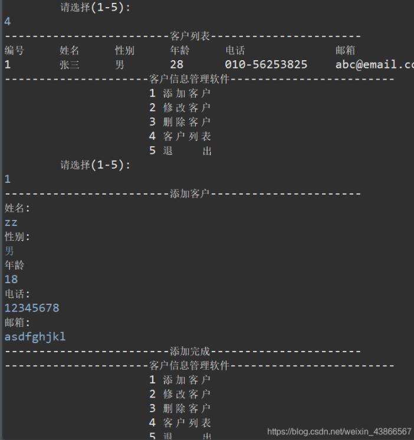Click menu line 5 退出 in first menu
Screen dimensions: 414x440
pyautogui.click(x=180, y=150)
